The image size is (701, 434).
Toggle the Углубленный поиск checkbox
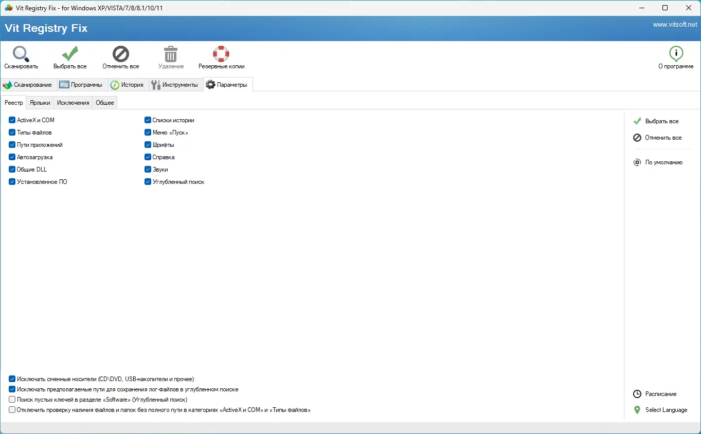[x=148, y=181]
